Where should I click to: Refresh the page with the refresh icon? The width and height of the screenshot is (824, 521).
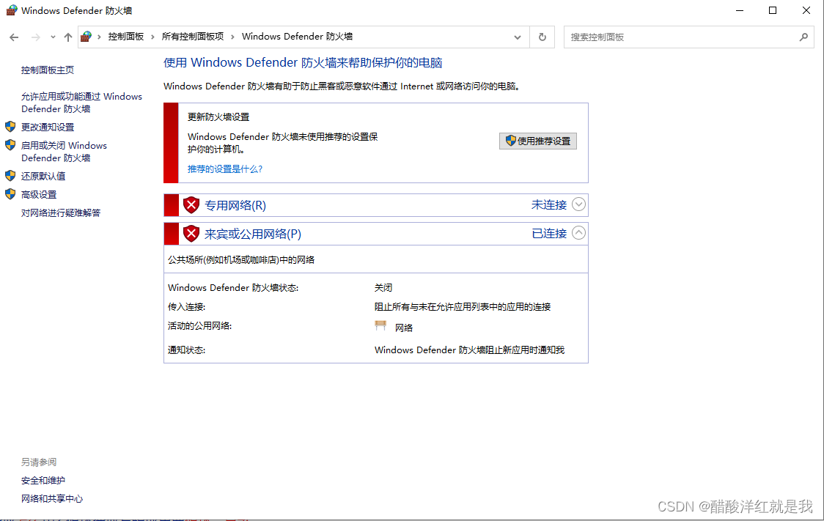tap(542, 37)
